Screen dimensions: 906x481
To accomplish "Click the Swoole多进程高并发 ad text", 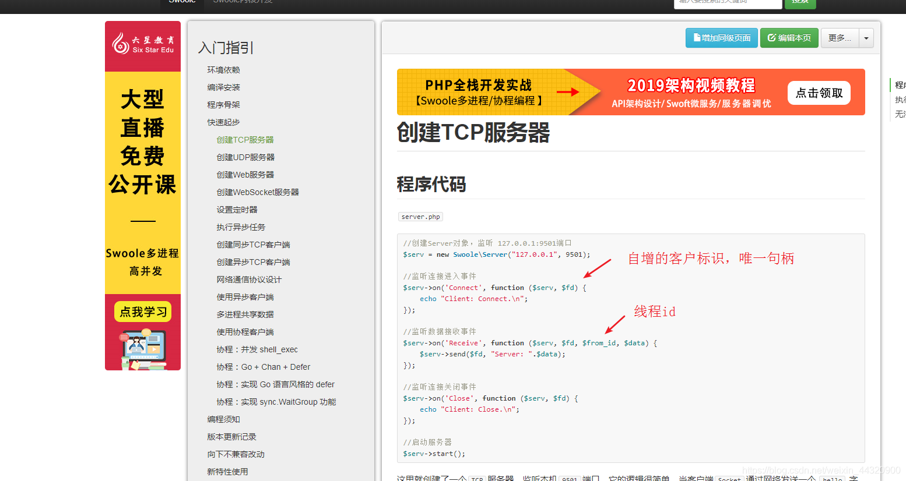I will coord(143,262).
